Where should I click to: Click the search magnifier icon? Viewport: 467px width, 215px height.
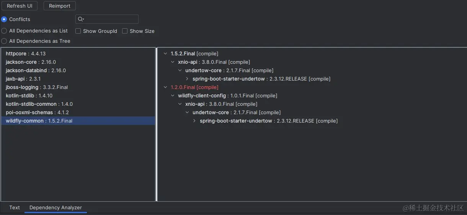pyautogui.click(x=80, y=19)
